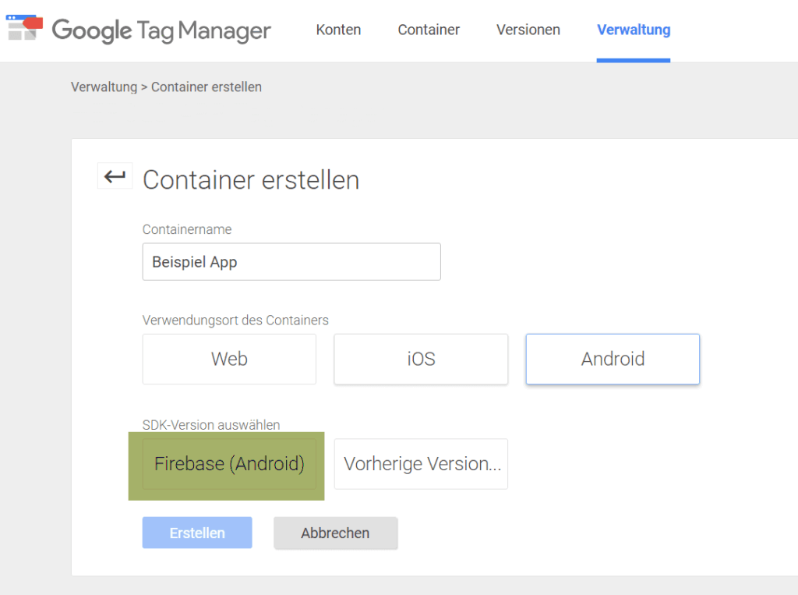Click the Google Tag Manager title text
The image size is (798, 595).
pyautogui.click(x=161, y=30)
